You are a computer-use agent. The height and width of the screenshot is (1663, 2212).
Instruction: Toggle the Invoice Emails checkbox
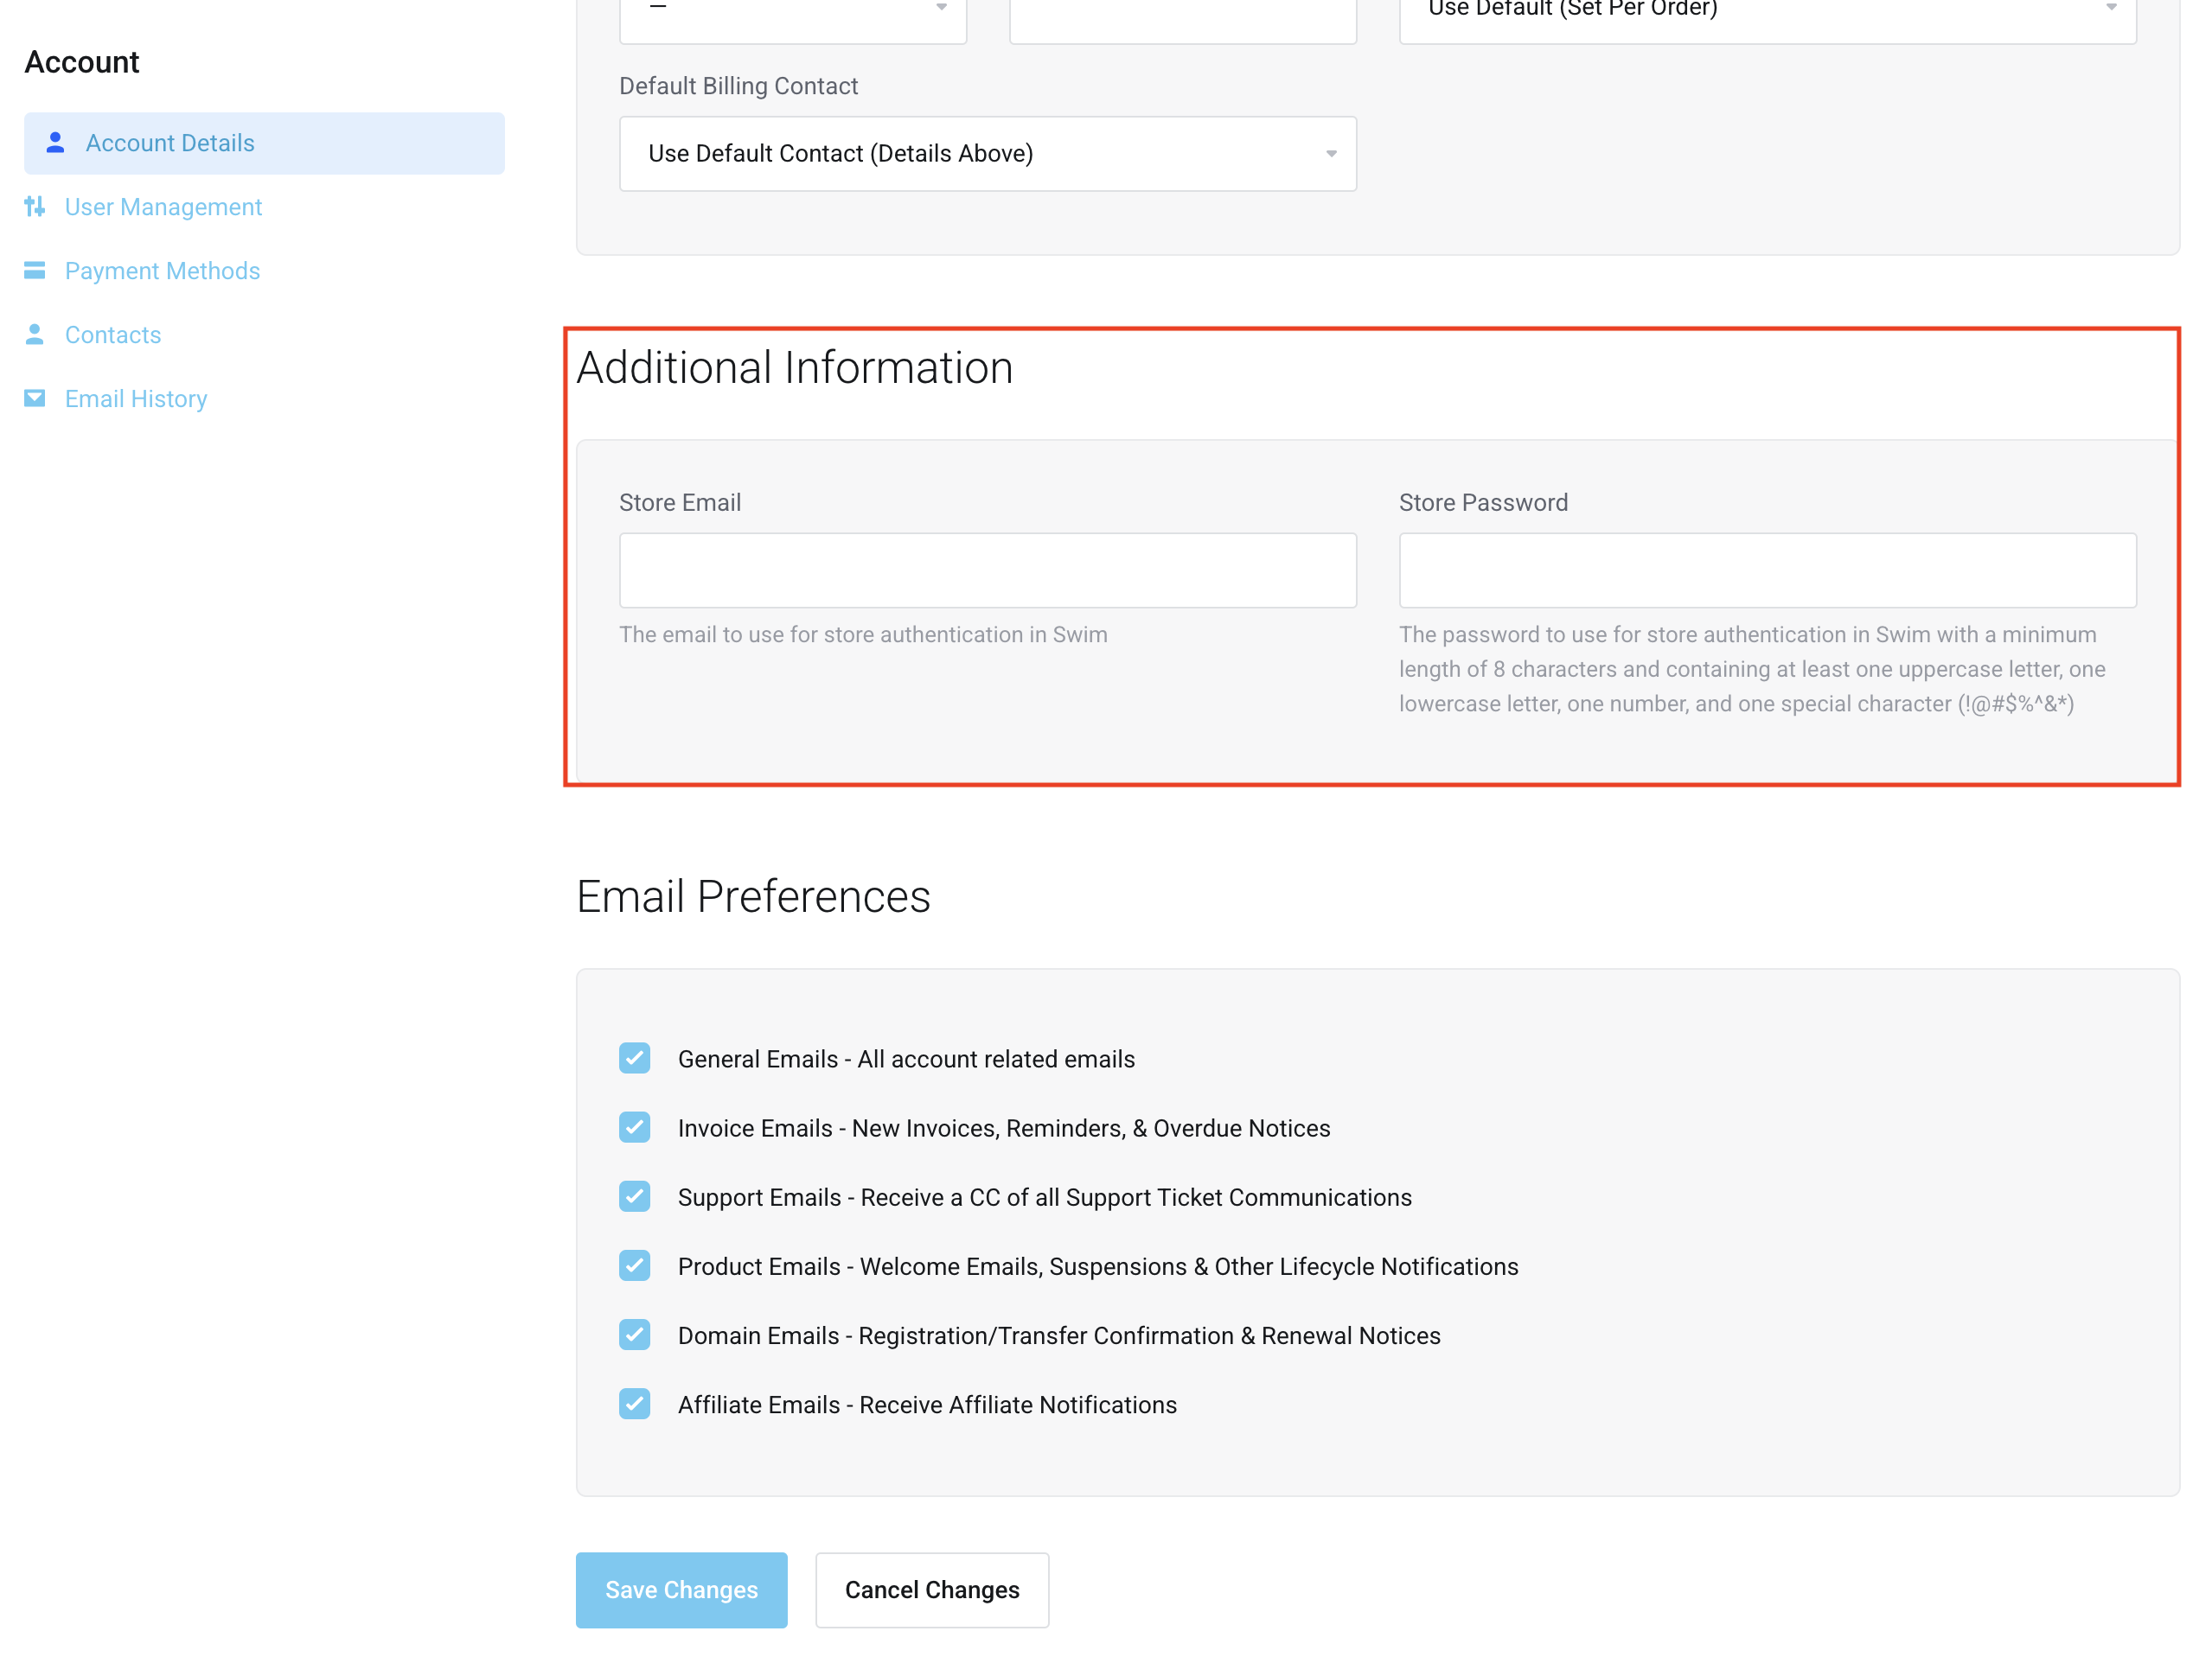click(x=634, y=1127)
